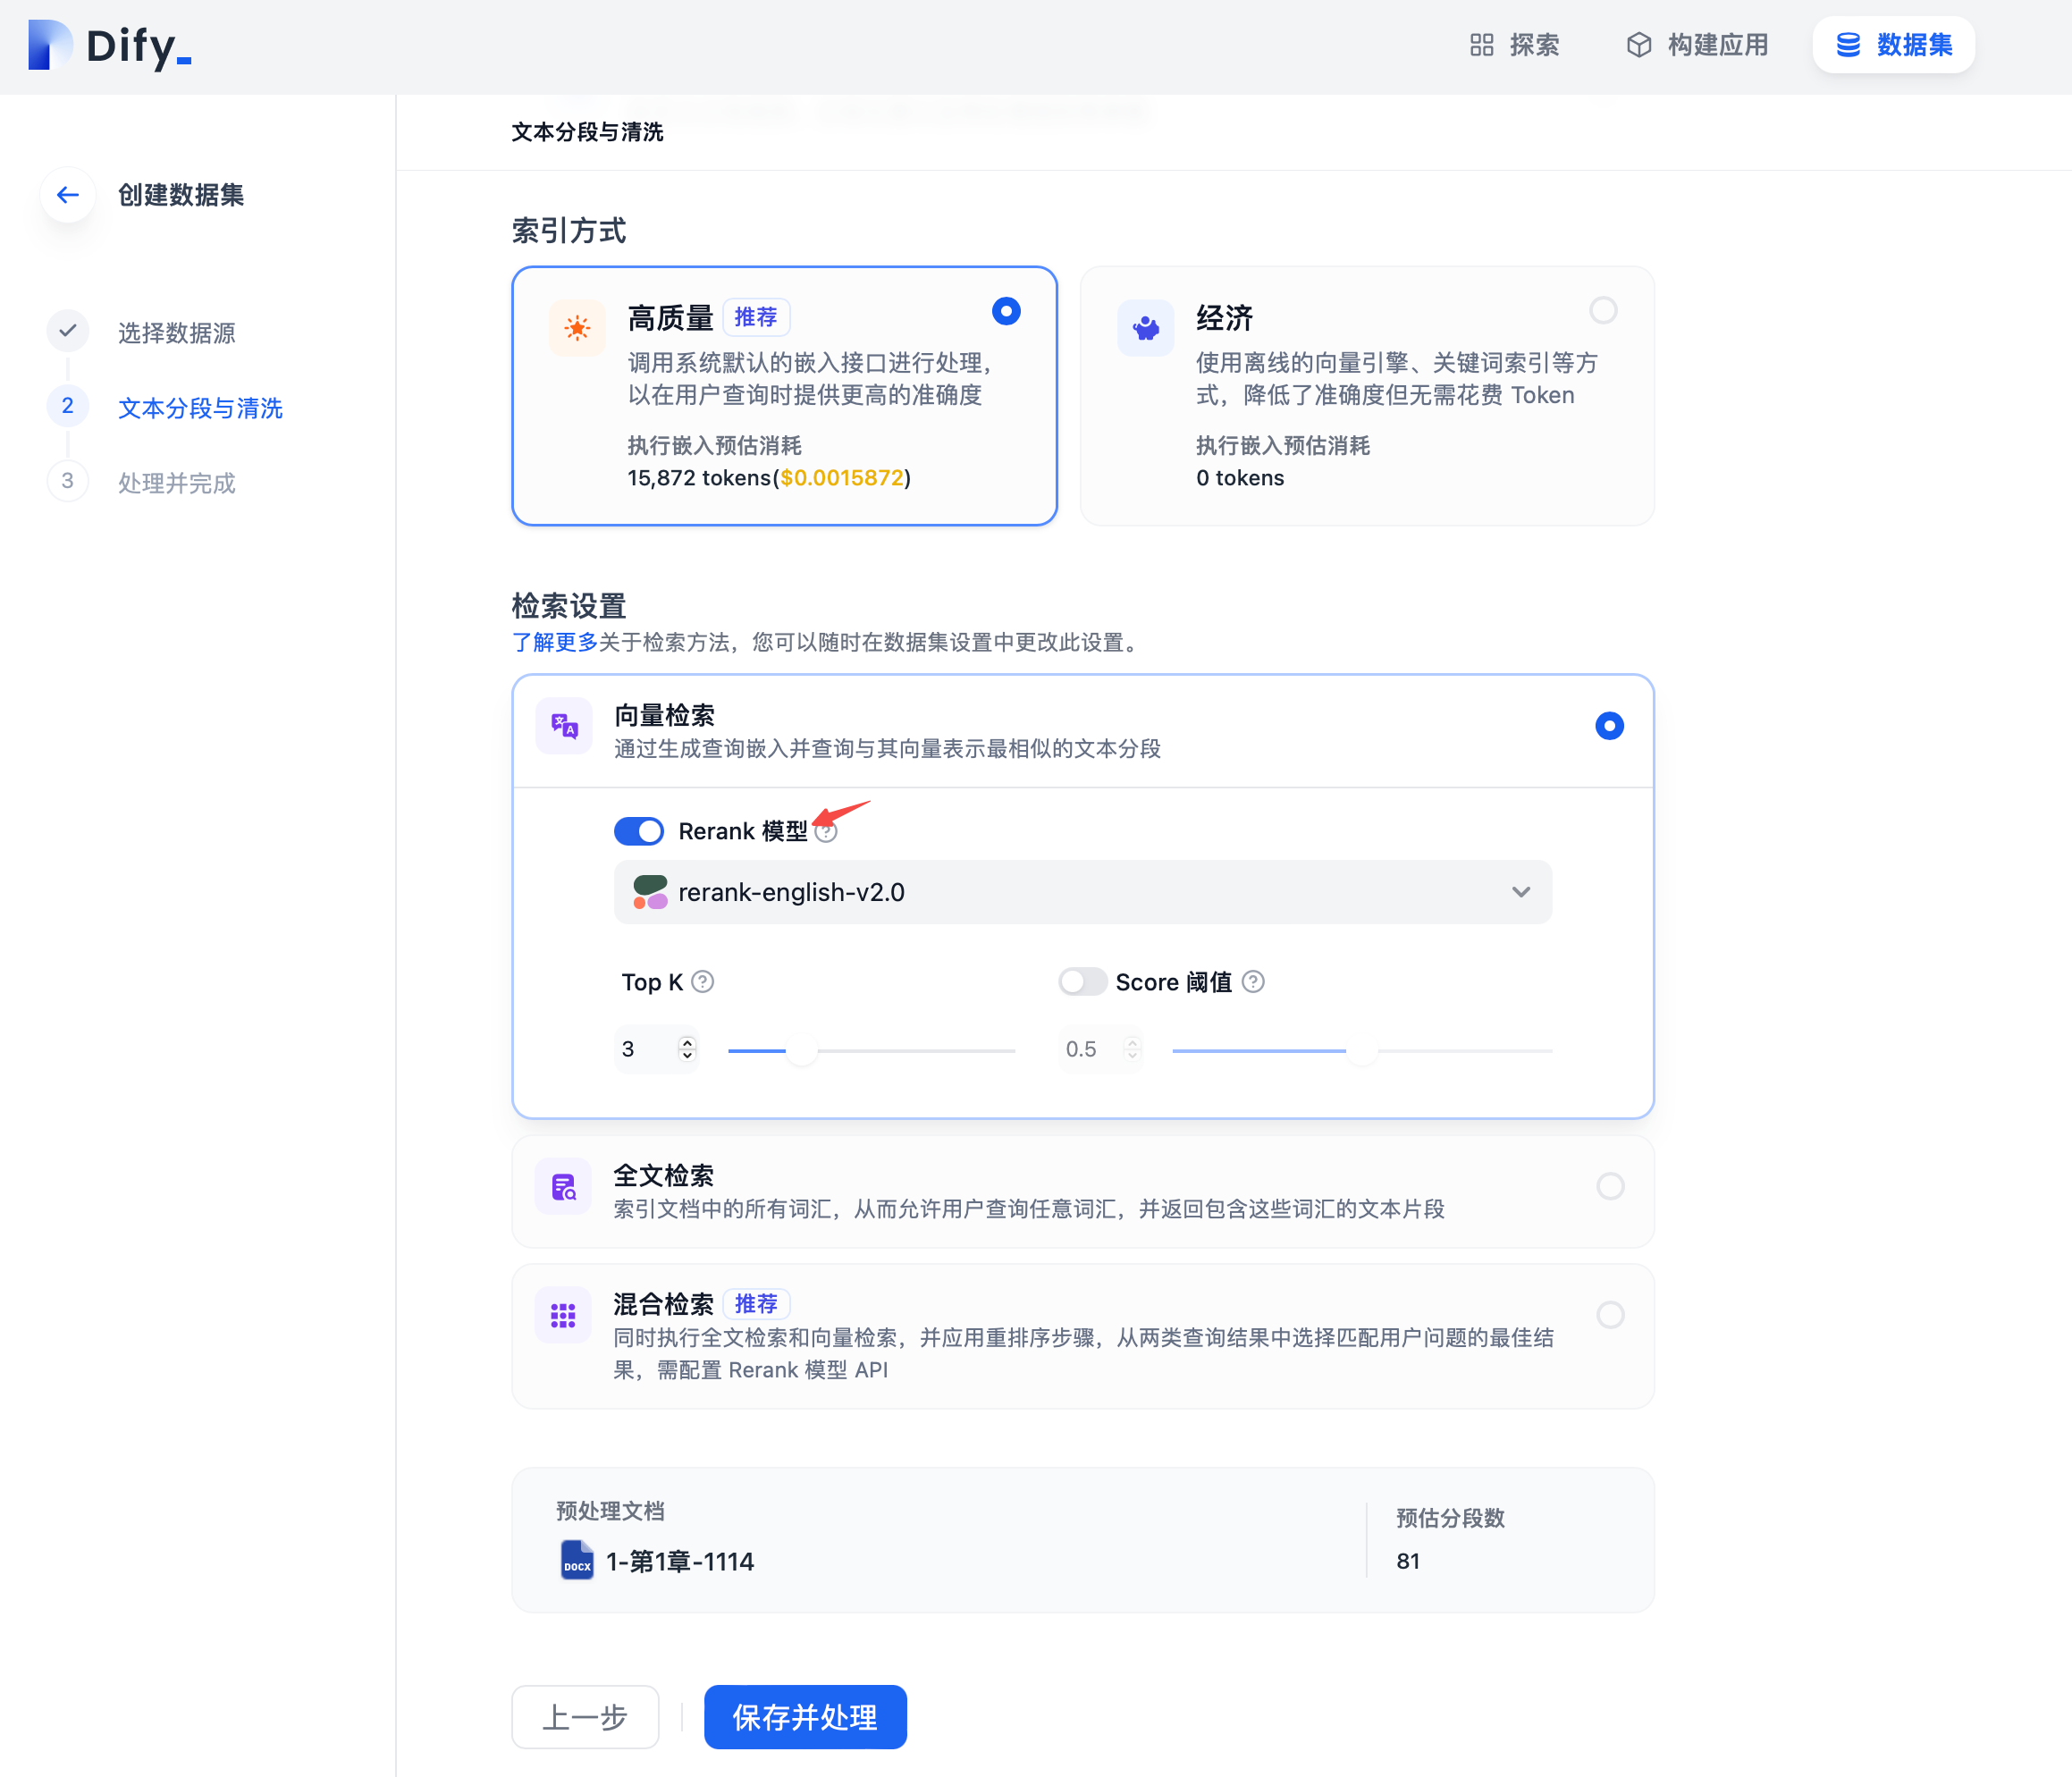
Task: Click the 探索 grid icon in navbar
Action: coord(1481,45)
